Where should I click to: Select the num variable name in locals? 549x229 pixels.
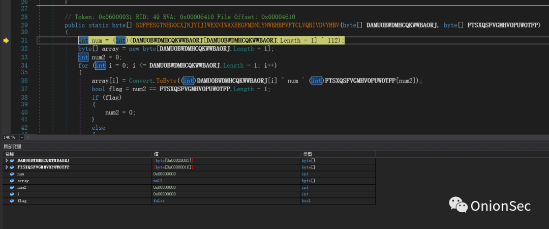click(21, 174)
